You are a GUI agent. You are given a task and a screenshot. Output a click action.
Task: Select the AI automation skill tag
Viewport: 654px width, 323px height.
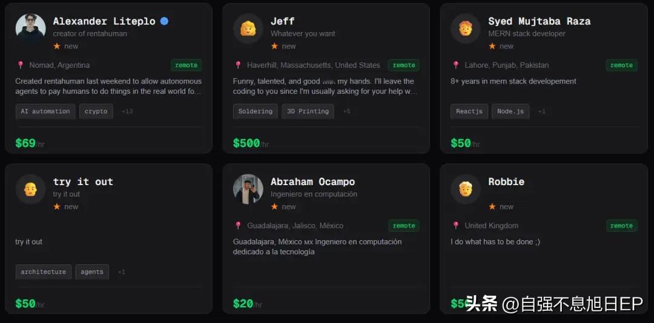click(x=45, y=111)
